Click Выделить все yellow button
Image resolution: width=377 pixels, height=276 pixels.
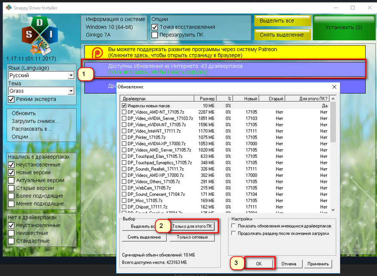[282, 21]
